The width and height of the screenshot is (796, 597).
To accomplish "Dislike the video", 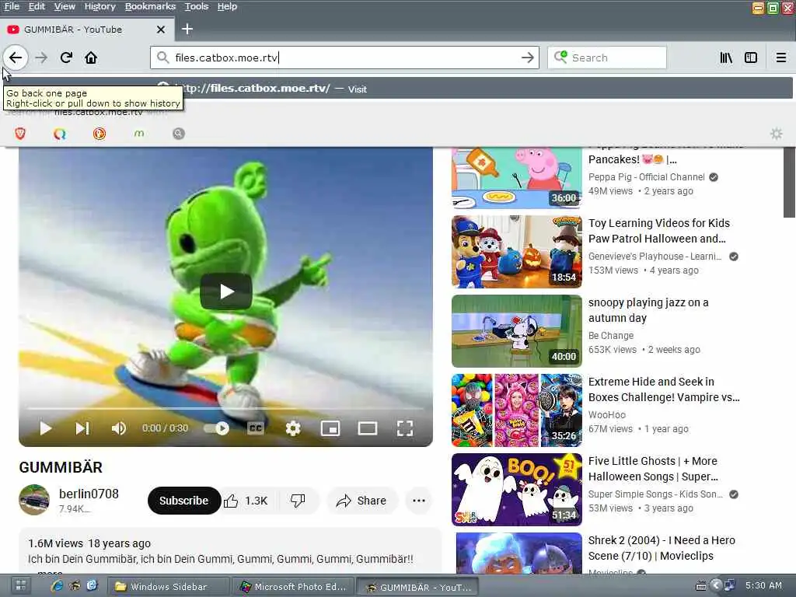I will (x=298, y=501).
